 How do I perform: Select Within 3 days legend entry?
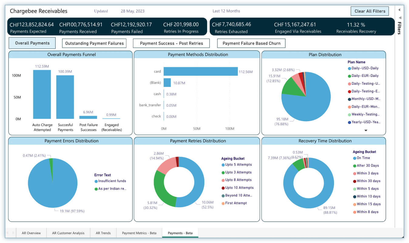366,173
